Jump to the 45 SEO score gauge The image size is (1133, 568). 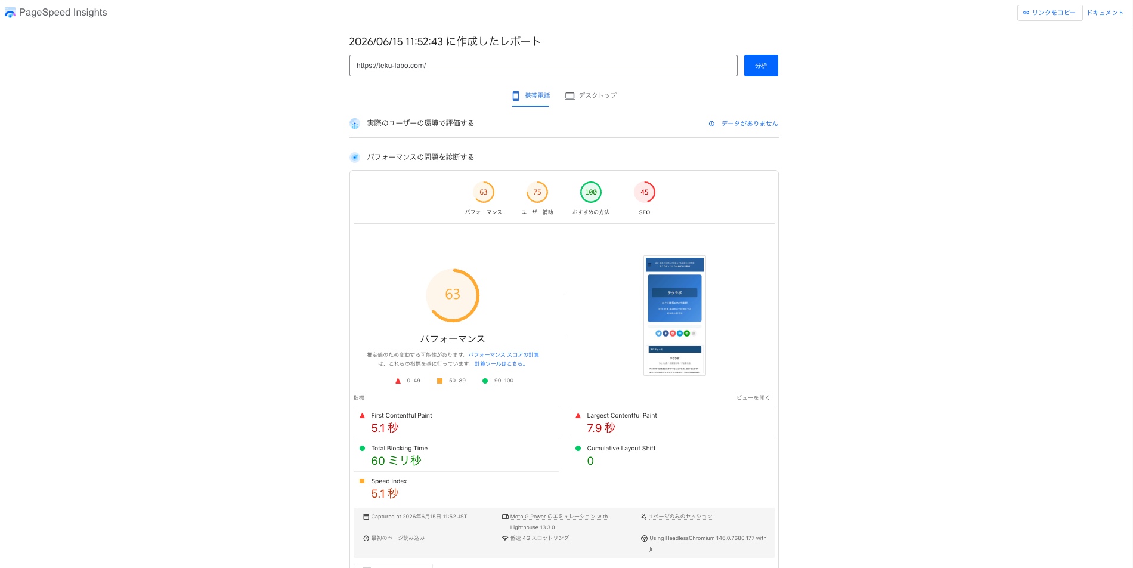point(645,192)
